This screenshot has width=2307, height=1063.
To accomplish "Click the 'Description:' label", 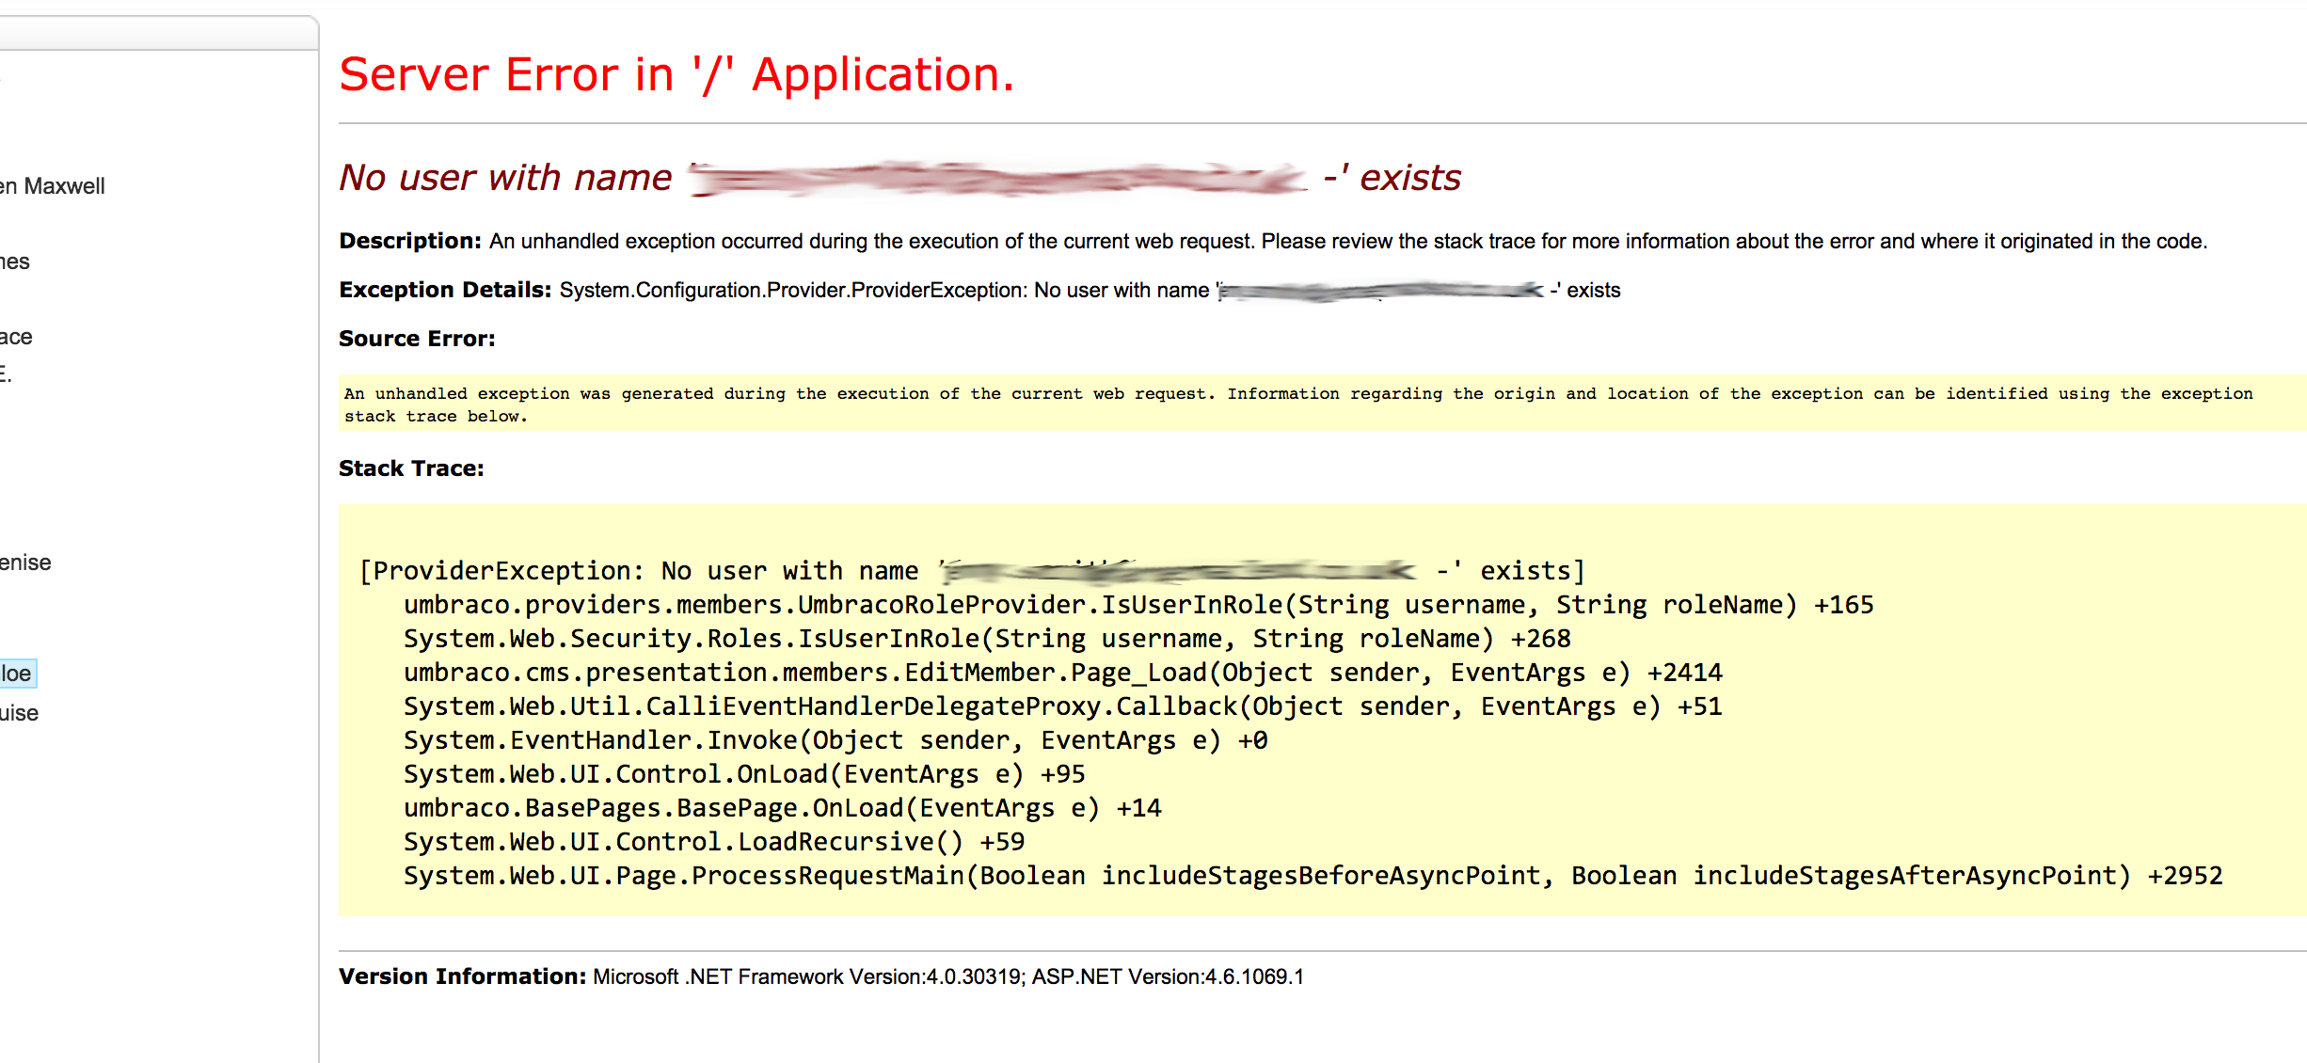I will coord(410,241).
